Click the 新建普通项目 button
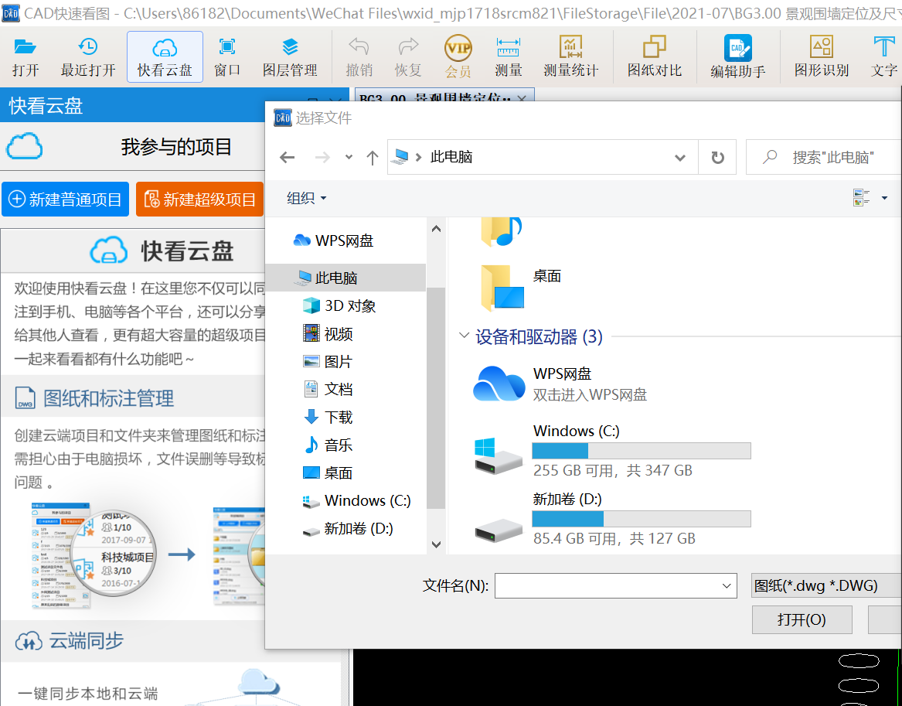902x706 pixels. tap(65, 199)
